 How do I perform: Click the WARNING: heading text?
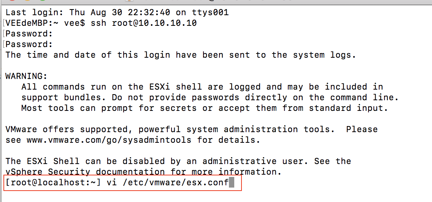click(x=27, y=76)
